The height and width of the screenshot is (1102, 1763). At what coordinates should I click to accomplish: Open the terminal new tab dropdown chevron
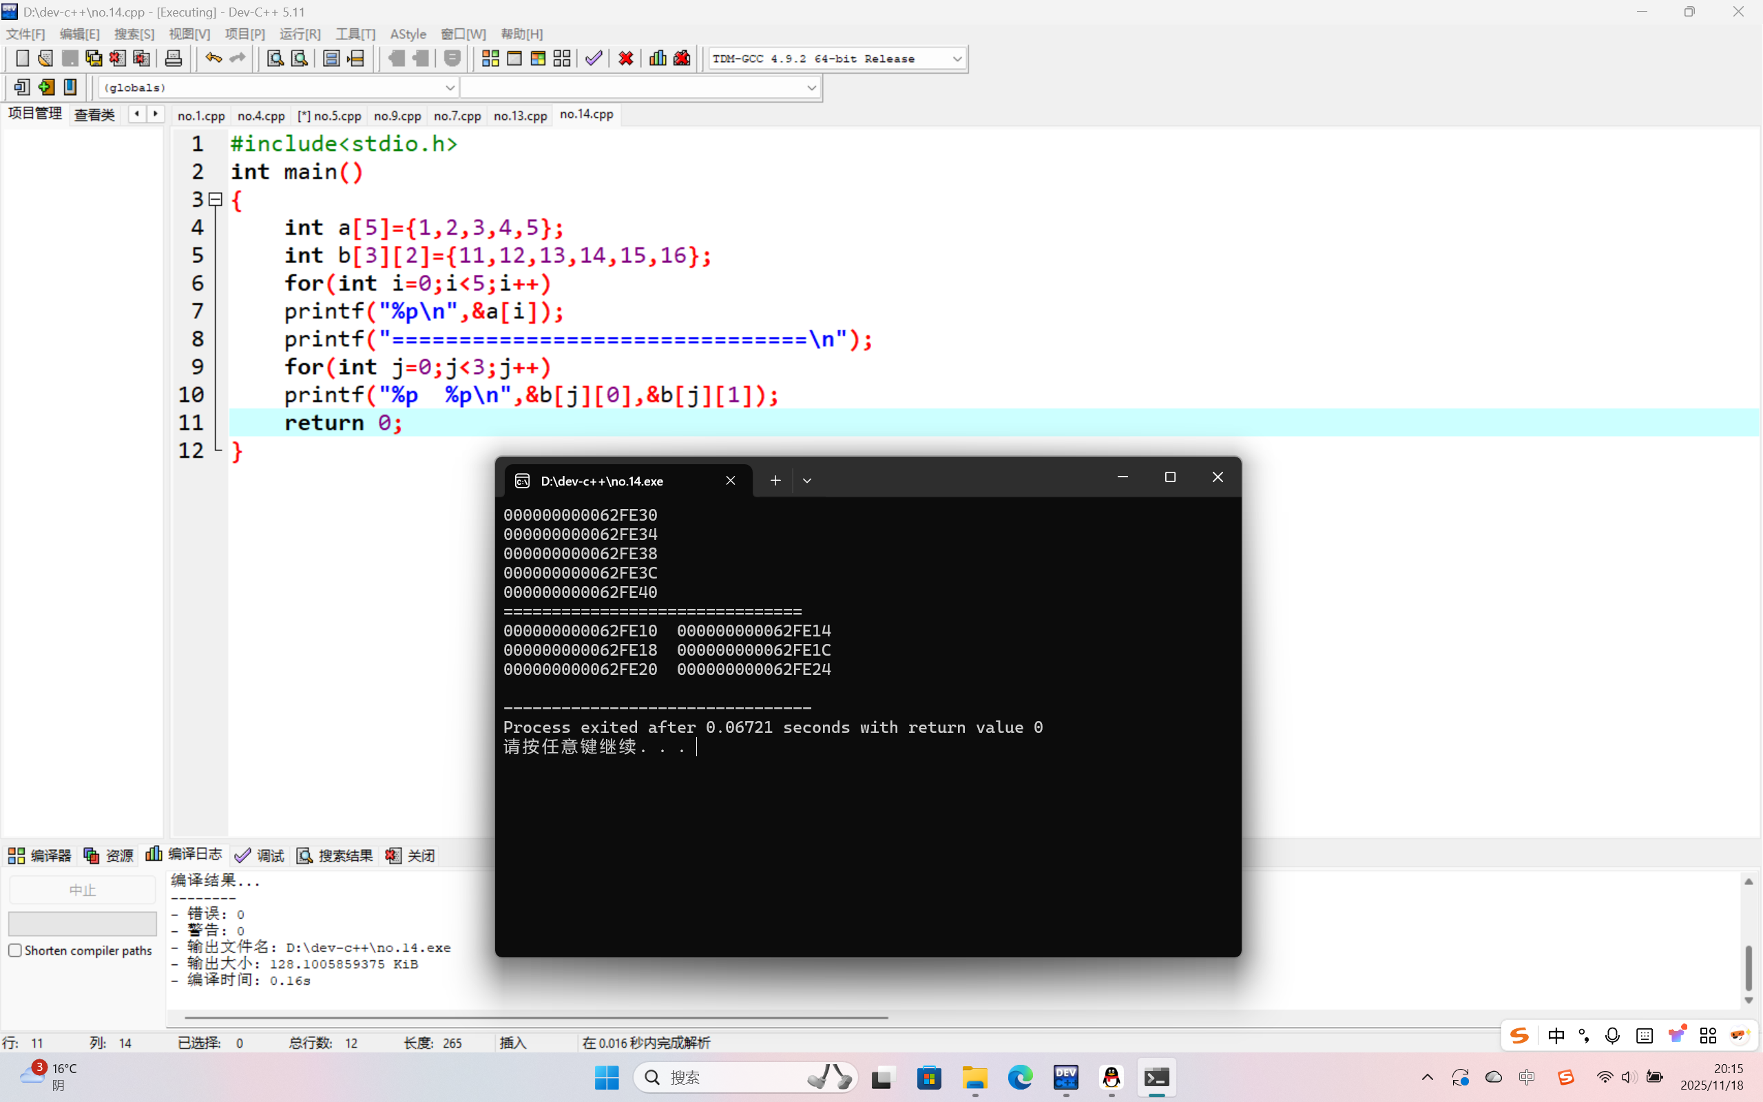pyautogui.click(x=806, y=480)
